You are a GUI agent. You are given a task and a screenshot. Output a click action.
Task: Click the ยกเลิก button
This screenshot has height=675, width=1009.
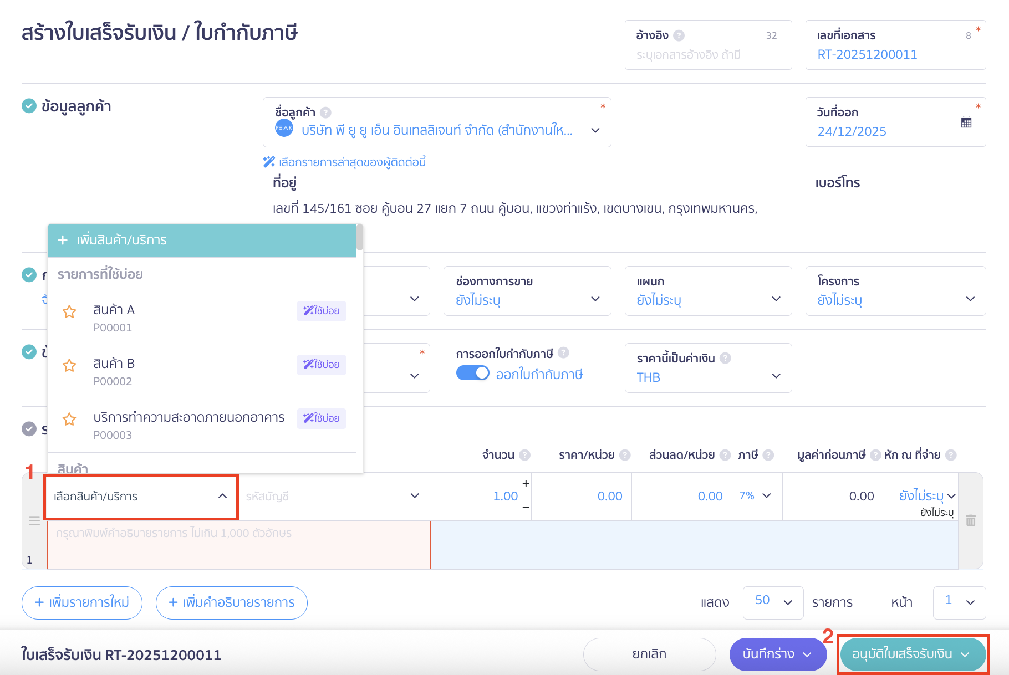649,654
